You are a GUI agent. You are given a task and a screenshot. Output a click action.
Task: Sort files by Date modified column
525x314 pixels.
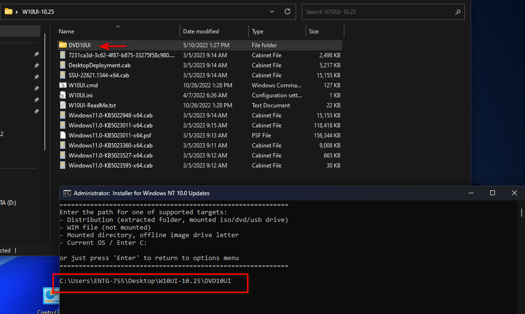pyautogui.click(x=201, y=31)
